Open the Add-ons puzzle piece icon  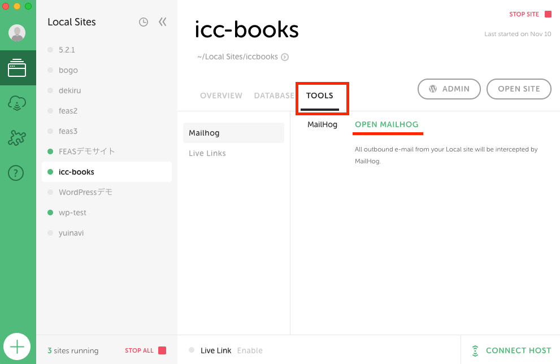(x=17, y=138)
